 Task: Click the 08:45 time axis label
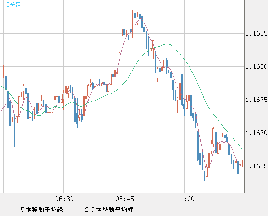coord(125,199)
